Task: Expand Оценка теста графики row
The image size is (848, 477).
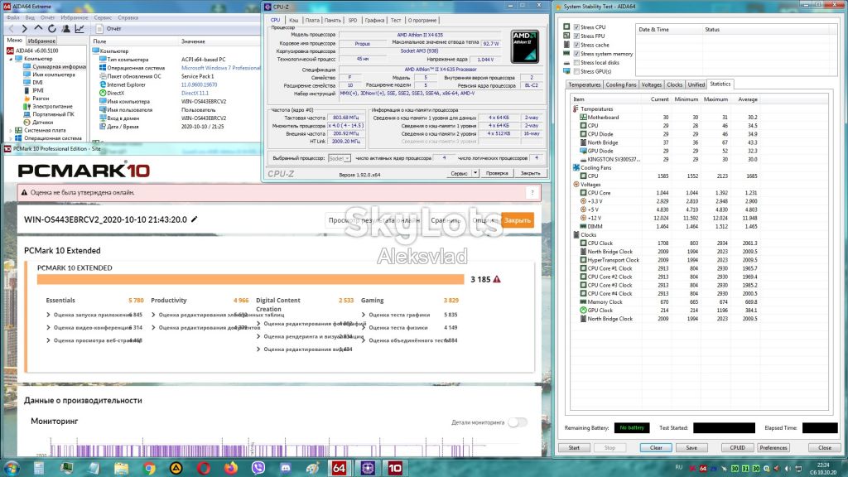Action: click(x=364, y=315)
